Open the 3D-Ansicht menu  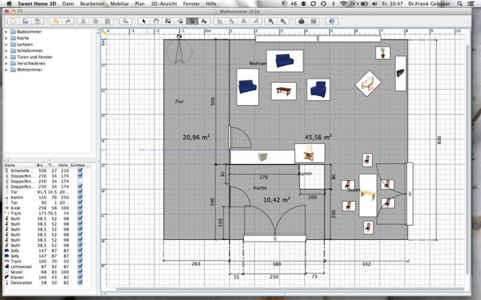tap(165, 4)
